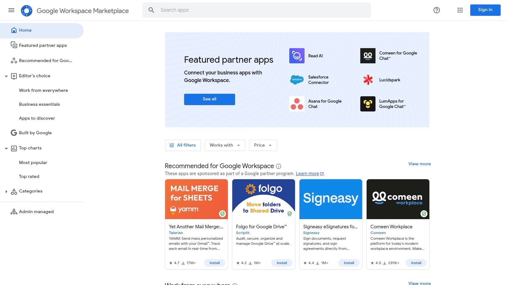This screenshot has width=507, height=285.
Task: Click the Salesforce Connector icon
Action: [297, 80]
